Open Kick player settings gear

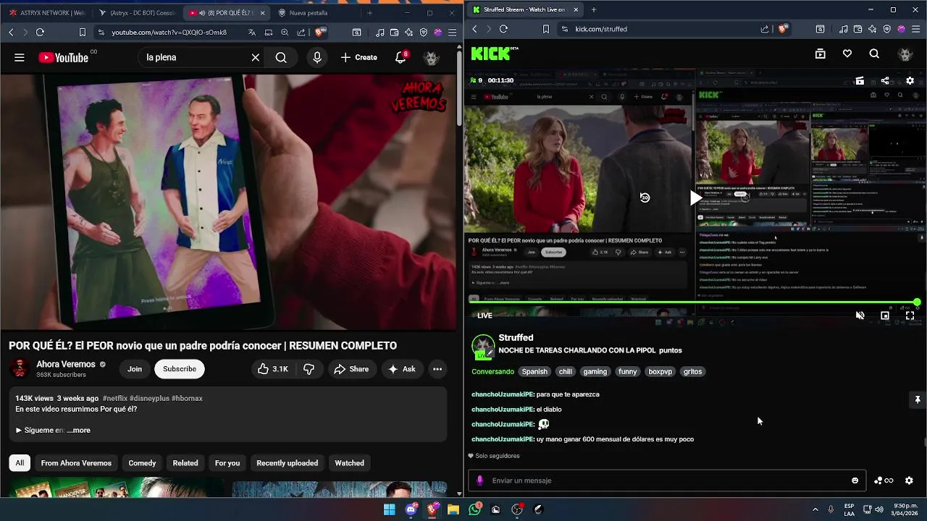click(x=910, y=80)
